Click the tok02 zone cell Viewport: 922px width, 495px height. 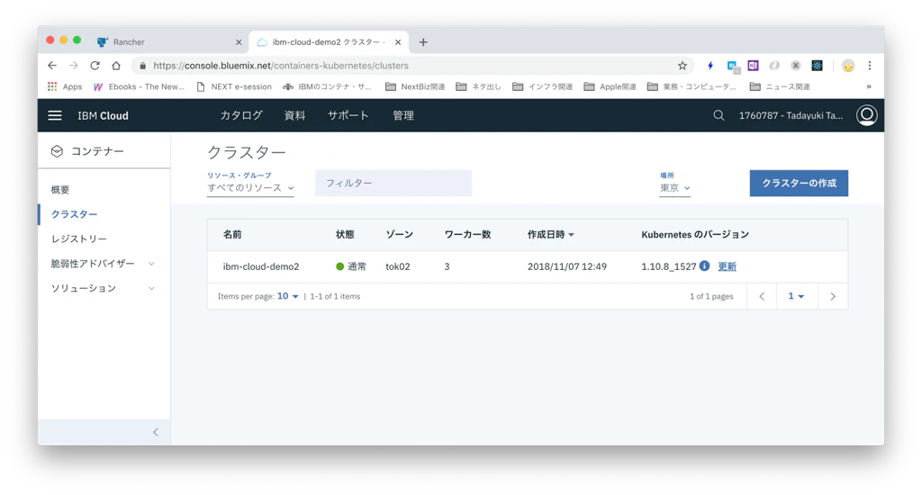(x=397, y=266)
